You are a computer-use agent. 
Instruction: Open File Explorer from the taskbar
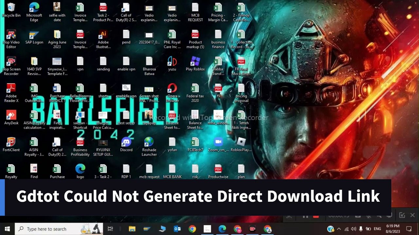132,229
